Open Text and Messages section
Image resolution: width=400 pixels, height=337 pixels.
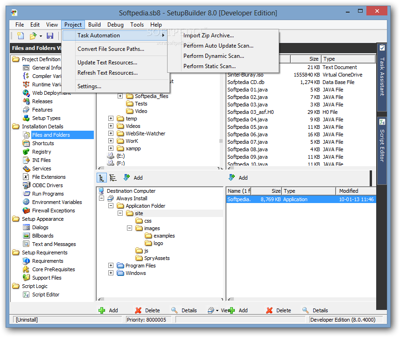54,245
